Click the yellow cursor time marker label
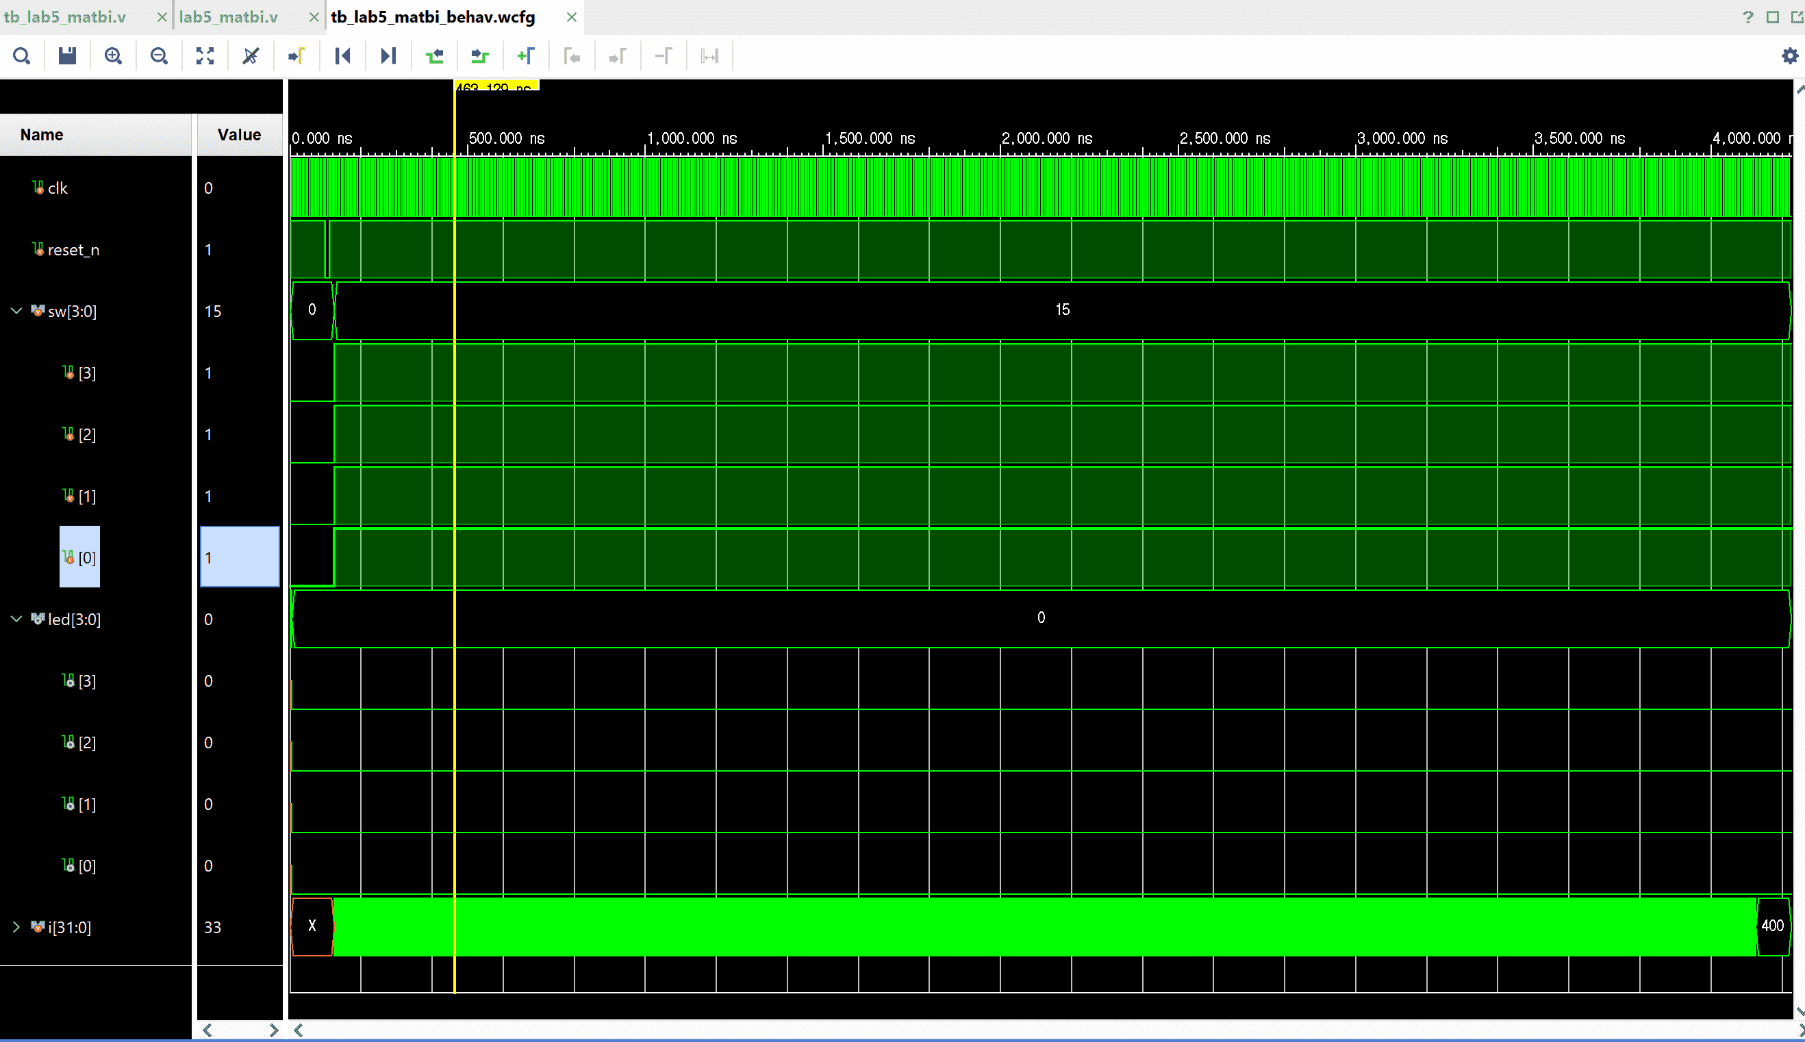1805x1042 pixels. point(496,86)
